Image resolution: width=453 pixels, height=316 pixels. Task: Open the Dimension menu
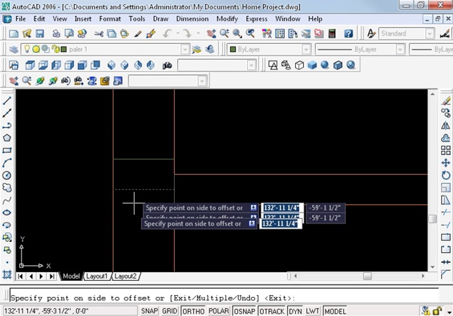192,19
